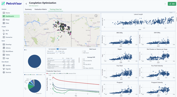Open the three-dot more options menu
Screen dimensions: 177x97
(165, 4)
